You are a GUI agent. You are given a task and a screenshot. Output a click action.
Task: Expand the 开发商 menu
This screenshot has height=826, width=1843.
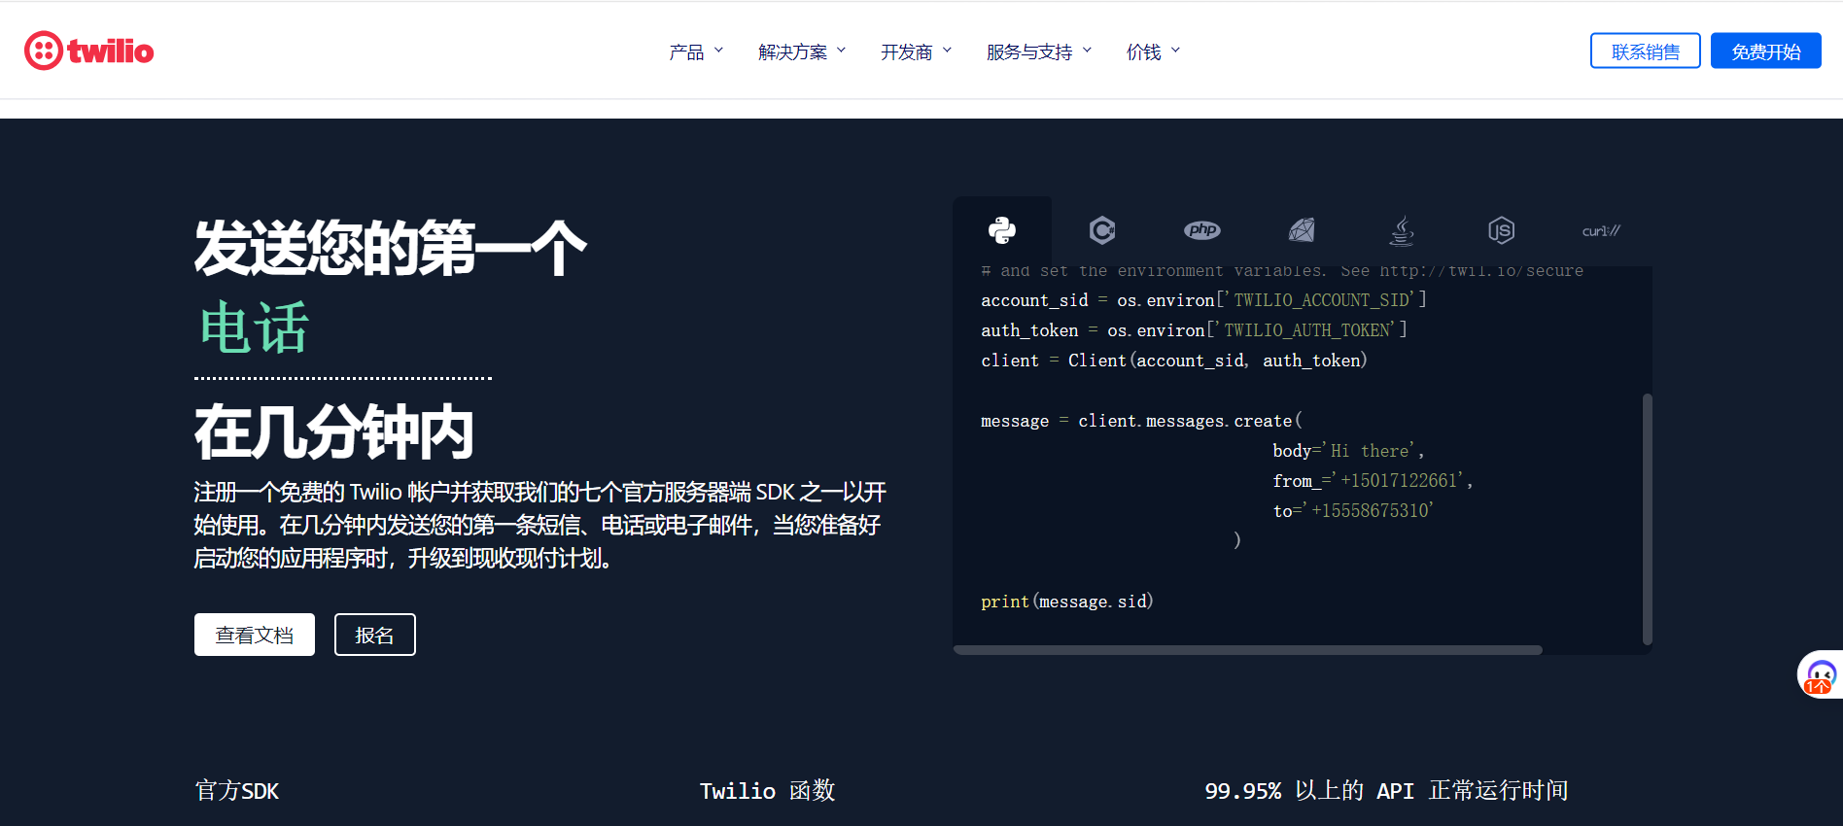917,52
